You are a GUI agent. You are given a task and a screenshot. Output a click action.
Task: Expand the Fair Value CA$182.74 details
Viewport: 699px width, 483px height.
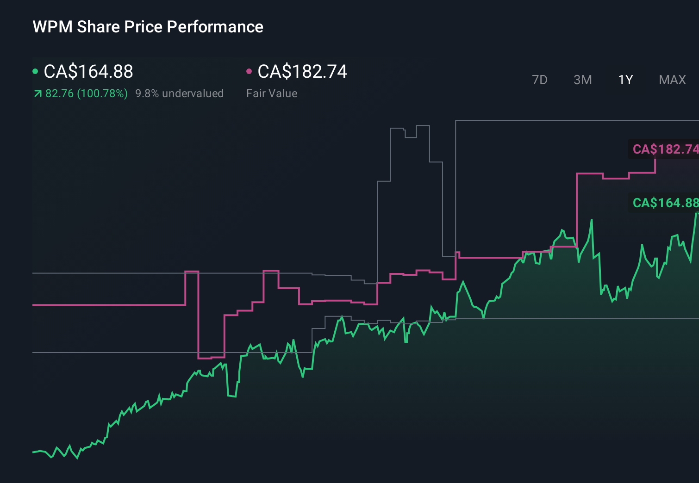302,72
